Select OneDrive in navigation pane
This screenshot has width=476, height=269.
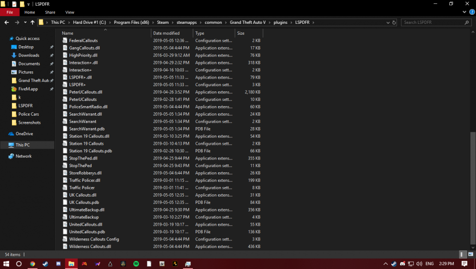(x=24, y=134)
